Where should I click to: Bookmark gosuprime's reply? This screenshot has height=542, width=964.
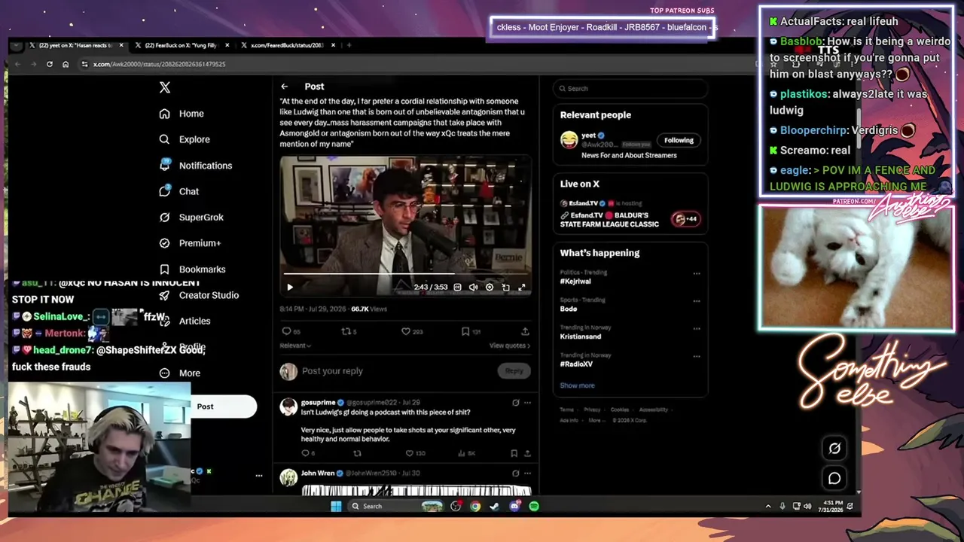(x=514, y=453)
